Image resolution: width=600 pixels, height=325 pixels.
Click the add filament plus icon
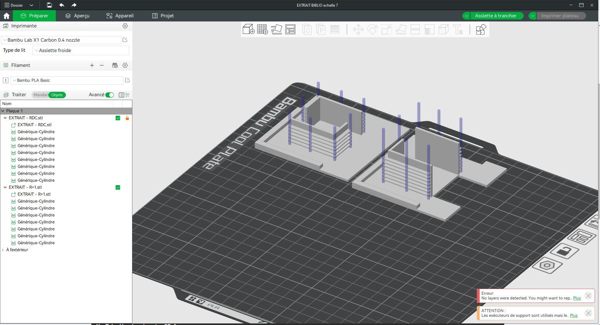point(92,65)
